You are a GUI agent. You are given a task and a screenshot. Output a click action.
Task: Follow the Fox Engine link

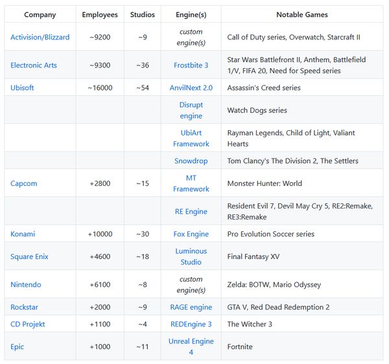(191, 234)
